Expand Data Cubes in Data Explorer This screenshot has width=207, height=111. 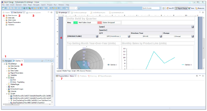tap(4, 20)
